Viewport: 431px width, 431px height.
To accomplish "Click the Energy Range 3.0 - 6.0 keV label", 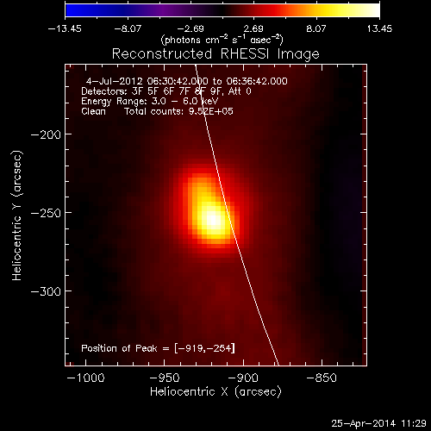I will [150, 101].
